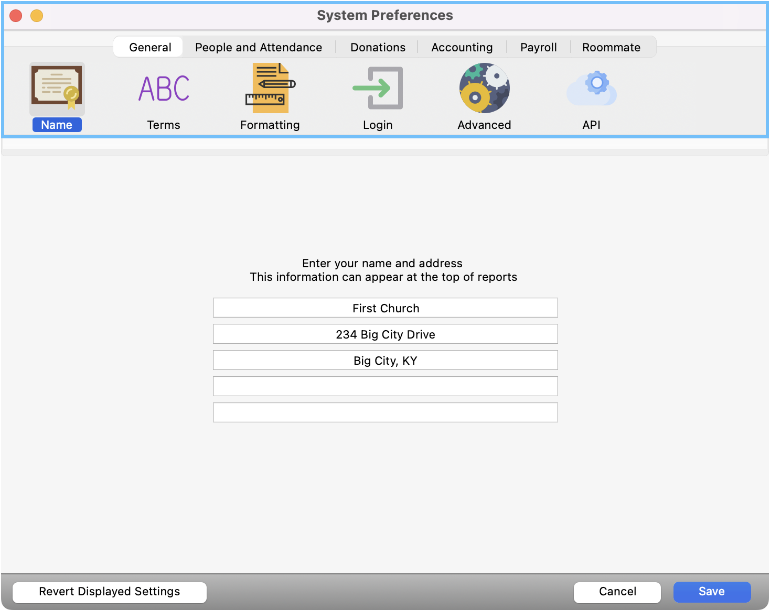Viewport: 770px width, 610px height.
Task: Click the fourth empty address field
Action: (x=385, y=387)
